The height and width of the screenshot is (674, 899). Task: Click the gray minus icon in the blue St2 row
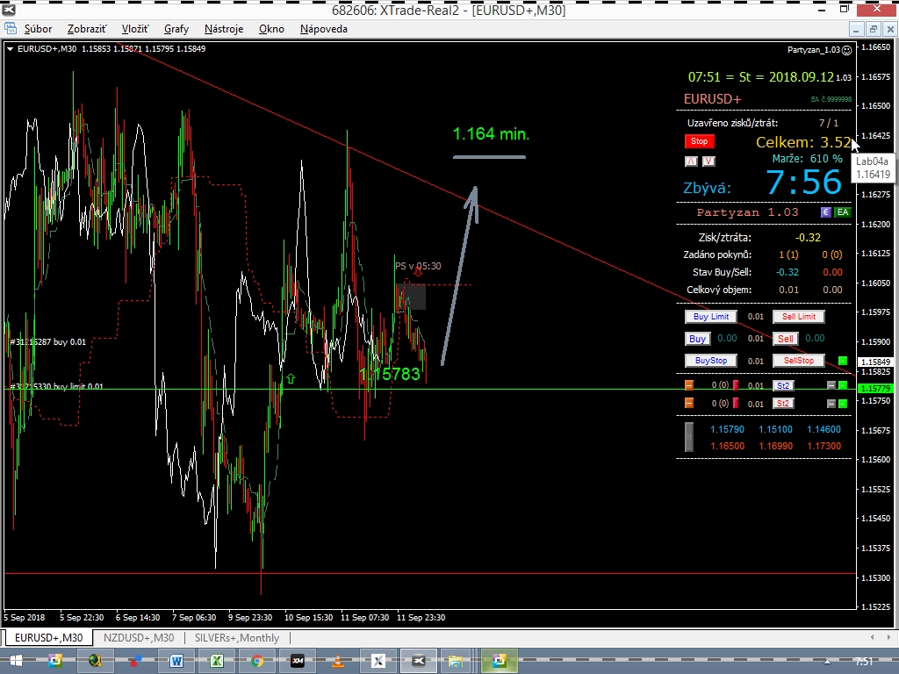[x=831, y=385]
